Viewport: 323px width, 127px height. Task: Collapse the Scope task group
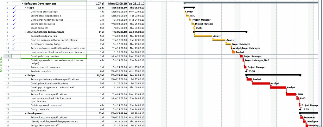pyautogui.click(x=26, y=7)
